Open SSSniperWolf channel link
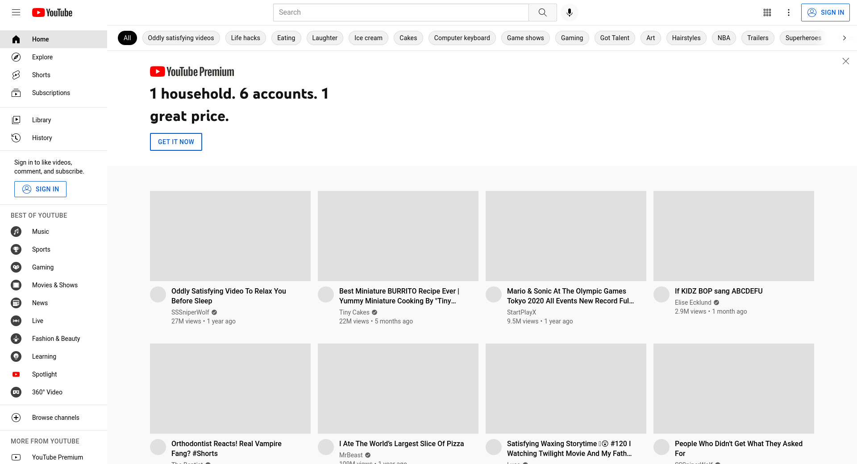 pos(190,312)
